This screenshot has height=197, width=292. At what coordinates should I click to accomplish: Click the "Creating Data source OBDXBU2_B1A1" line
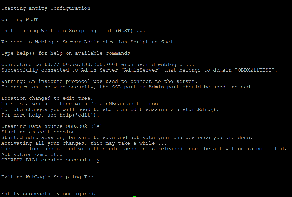pyautogui.click(x=52, y=126)
